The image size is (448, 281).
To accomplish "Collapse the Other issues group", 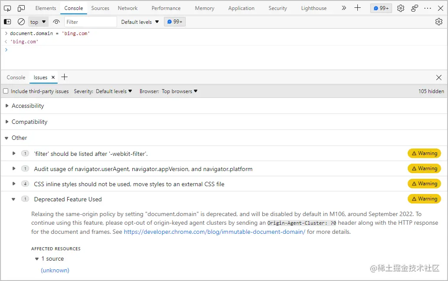I will 7,138.
